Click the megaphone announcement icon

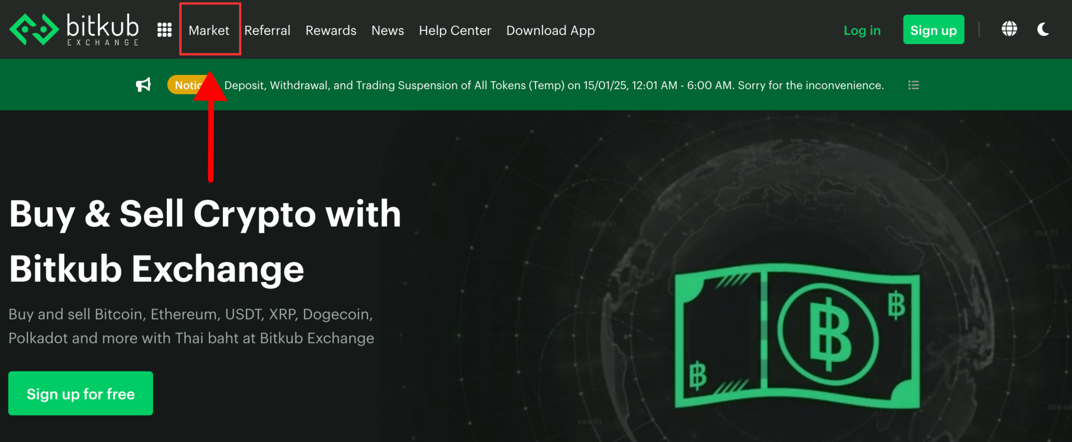143,85
